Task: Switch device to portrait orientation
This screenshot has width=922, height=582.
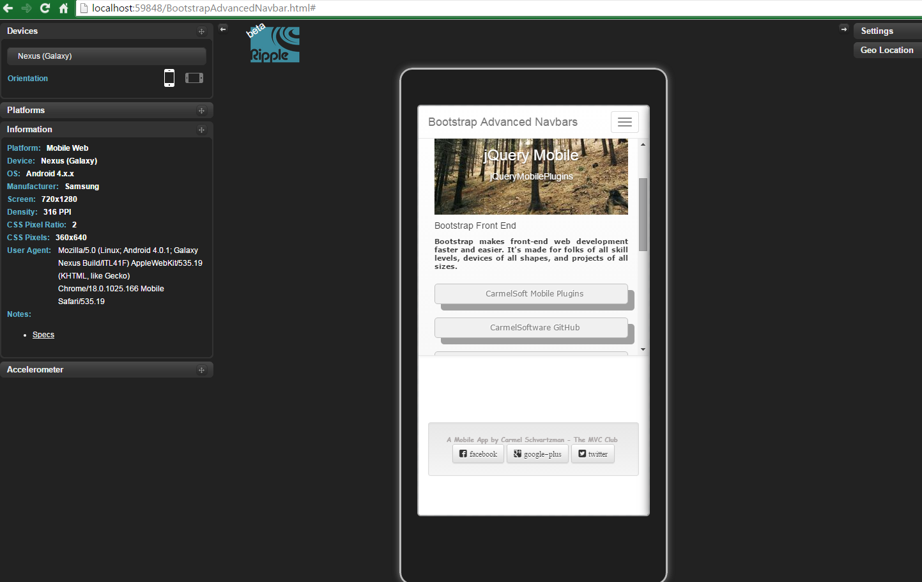Action: 169,77
